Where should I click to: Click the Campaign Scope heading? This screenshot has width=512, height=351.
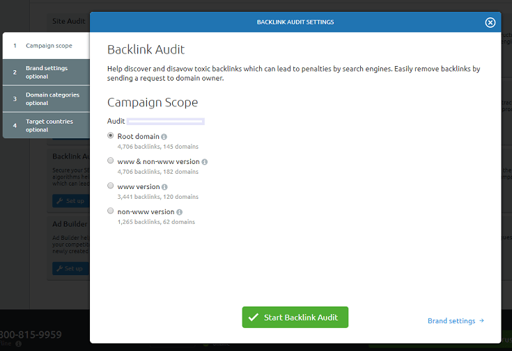153,103
